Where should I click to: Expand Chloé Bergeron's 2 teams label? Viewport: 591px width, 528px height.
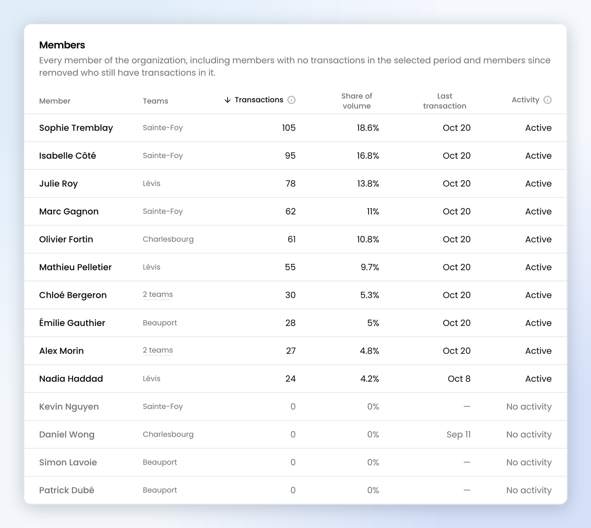click(158, 295)
